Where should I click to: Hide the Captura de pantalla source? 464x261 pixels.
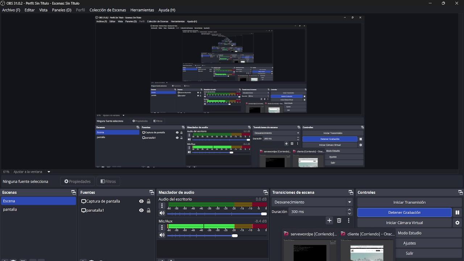(141, 201)
